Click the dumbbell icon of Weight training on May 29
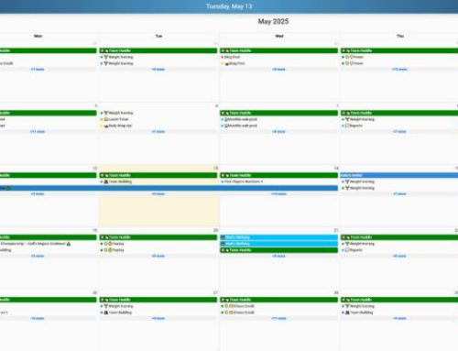 pos(347,306)
